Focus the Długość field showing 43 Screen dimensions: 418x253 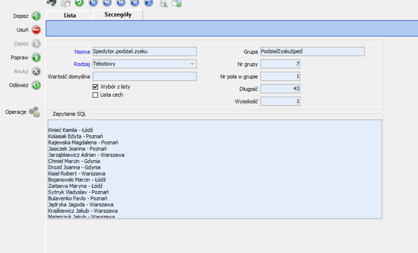click(x=280, y=89)
